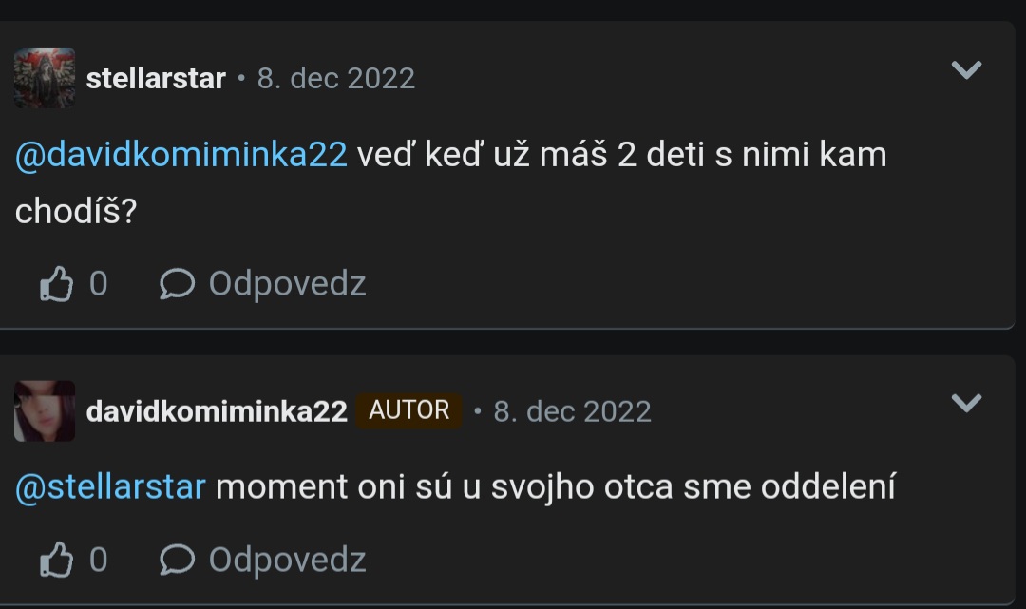This screenshot has height=609, width=1026.
Task: Click the like count on stellarstar's comment
Action: pyautogui.click(x=99, y=284)
